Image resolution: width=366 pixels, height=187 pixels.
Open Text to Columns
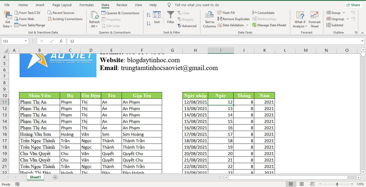(x=209, y=19)
